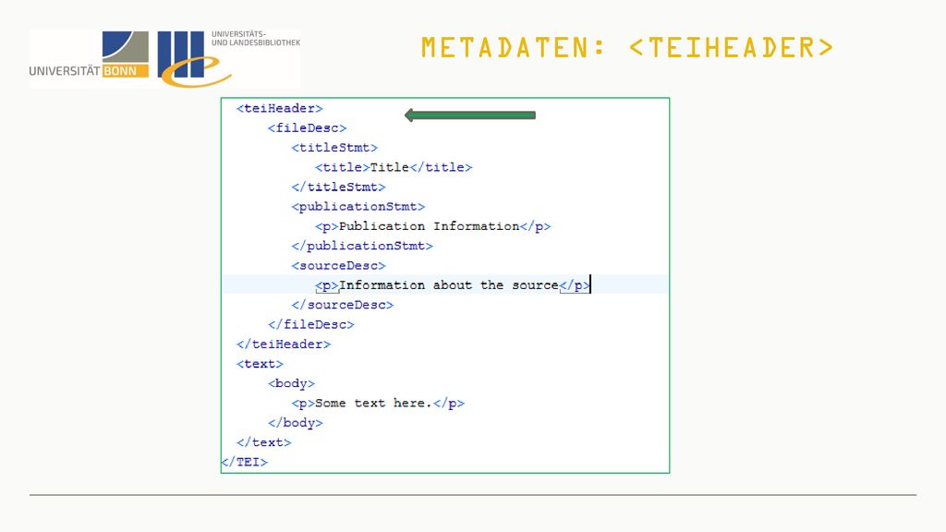
Task: Select the closing </body> tag
Action: (295, 423)
